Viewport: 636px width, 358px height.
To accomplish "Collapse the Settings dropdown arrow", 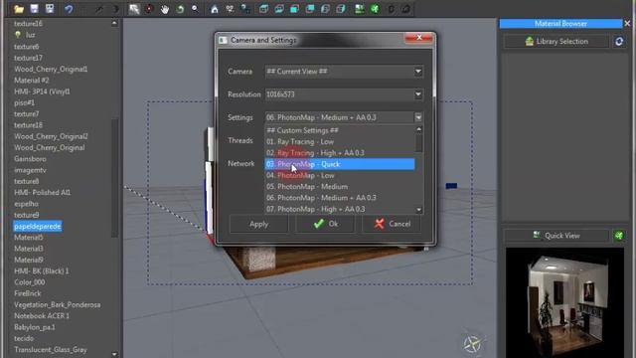I will [418, 117].
